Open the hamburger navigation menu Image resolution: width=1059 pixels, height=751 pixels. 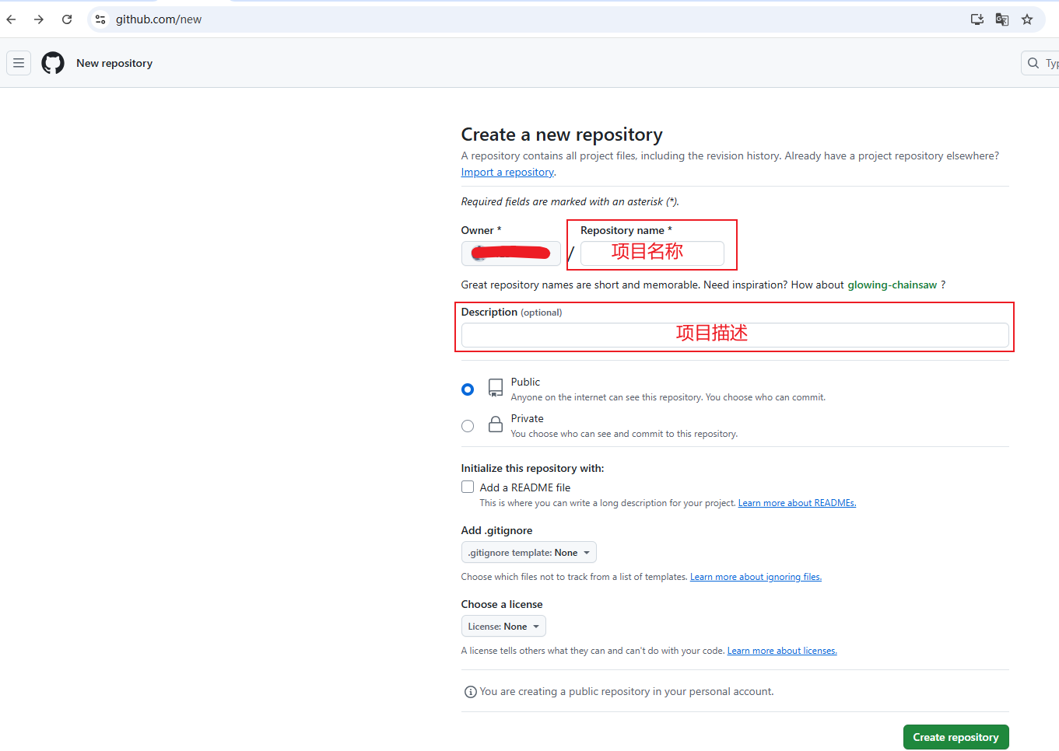[19, 63]
